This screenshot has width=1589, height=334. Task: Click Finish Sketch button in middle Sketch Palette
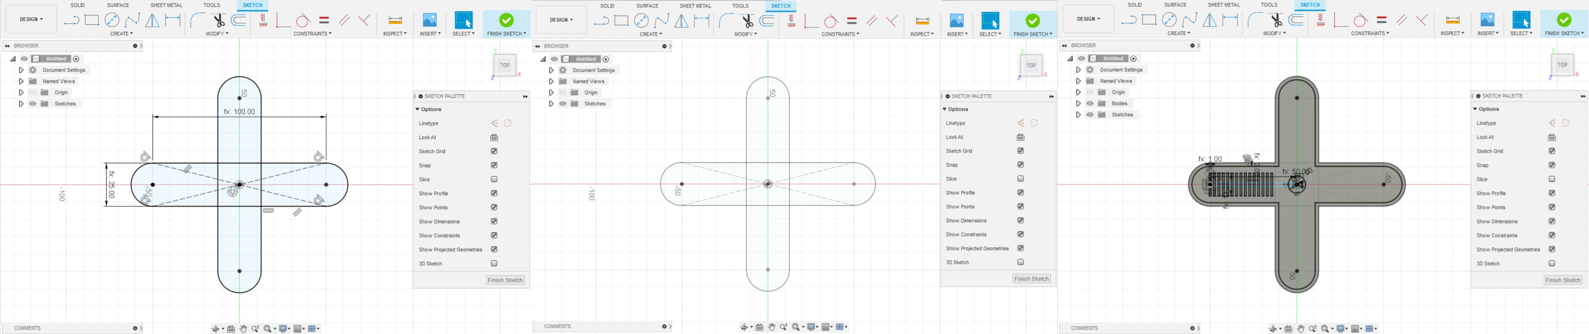1031,279
